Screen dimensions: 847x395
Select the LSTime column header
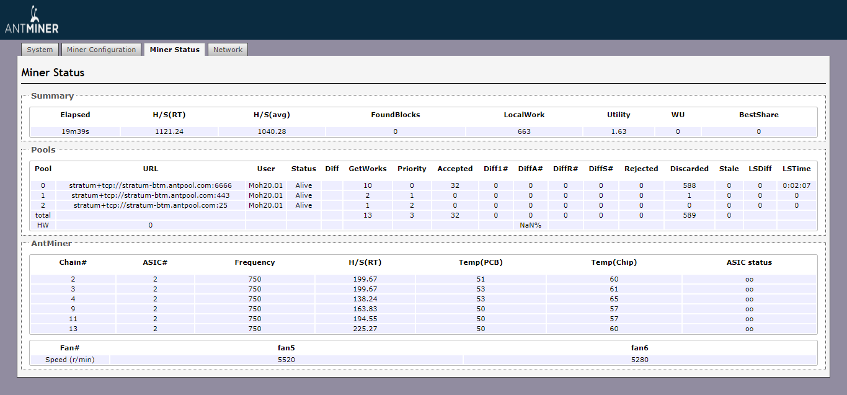pyautogui.click(x=797, y=169)
